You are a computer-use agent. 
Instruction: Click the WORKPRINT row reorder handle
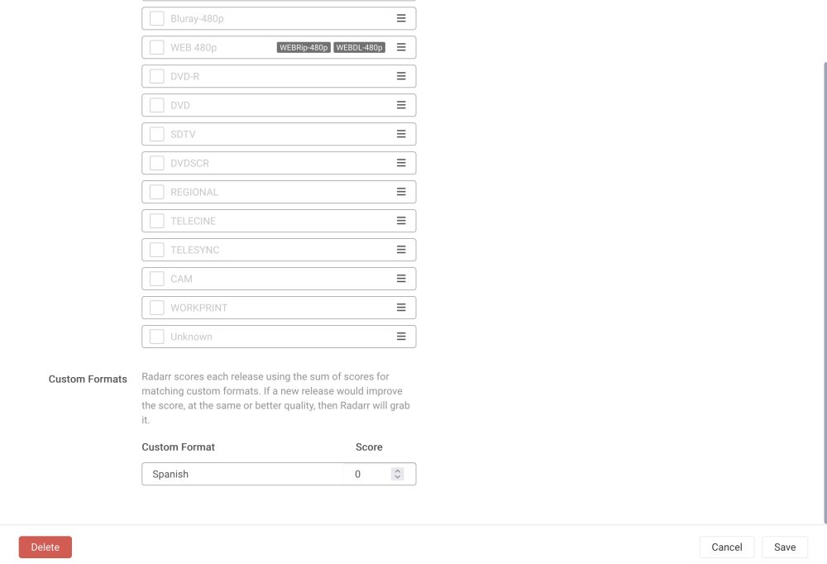click(x=401, y=308)
